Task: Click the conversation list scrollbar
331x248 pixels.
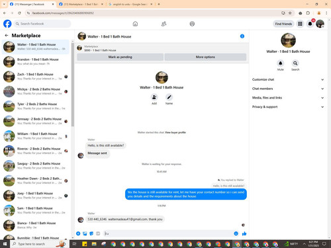Action: [73, 84]
